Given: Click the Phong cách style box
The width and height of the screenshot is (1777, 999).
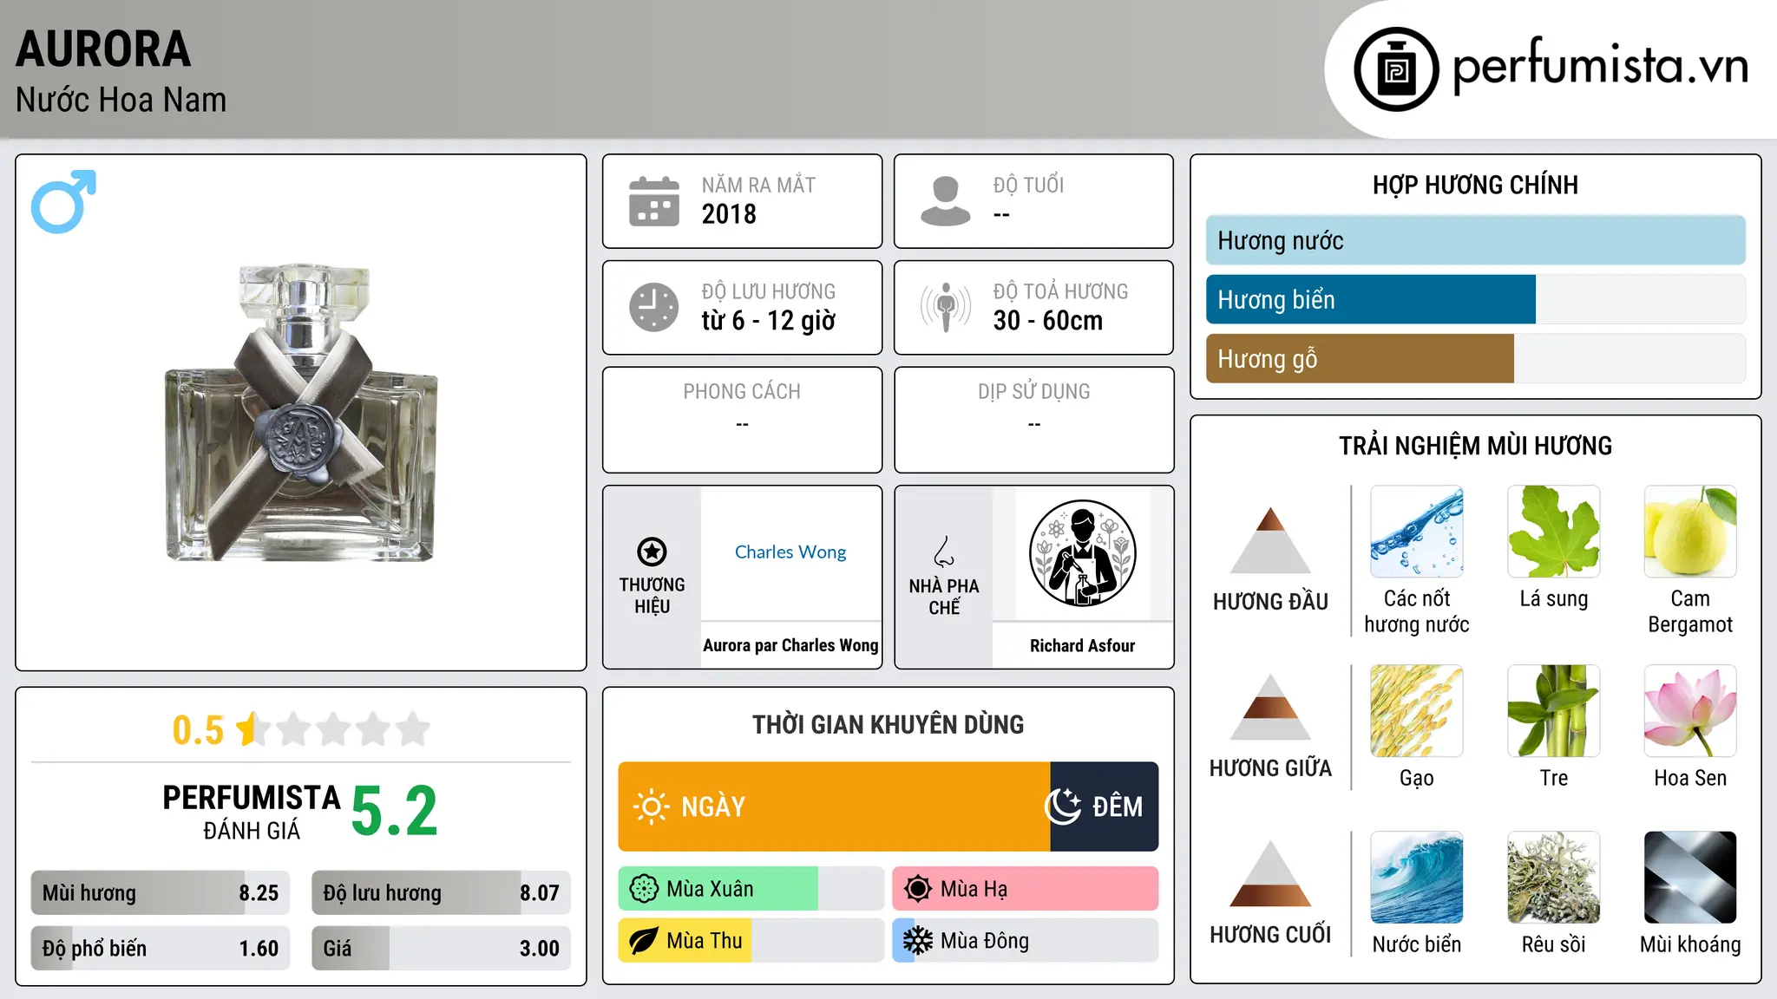Looking at the screenshot, I should [x=743, y=420].
